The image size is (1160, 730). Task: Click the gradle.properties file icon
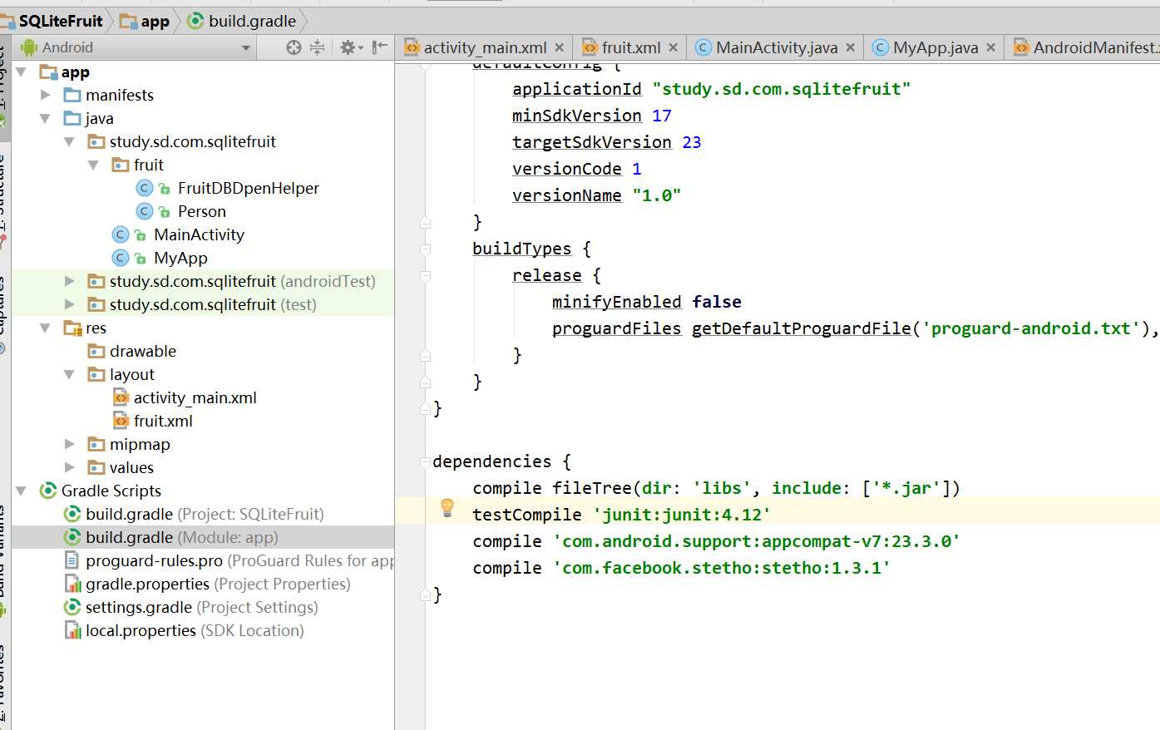tap(72, 584)
